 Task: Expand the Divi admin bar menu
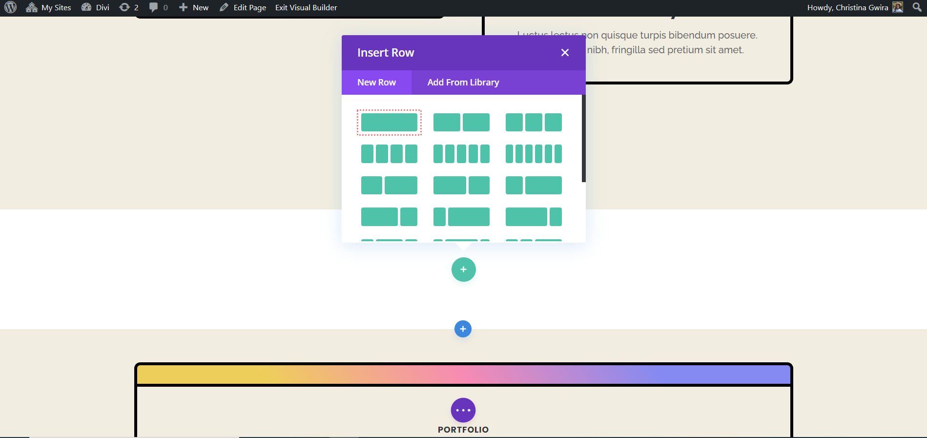(96, 8)
